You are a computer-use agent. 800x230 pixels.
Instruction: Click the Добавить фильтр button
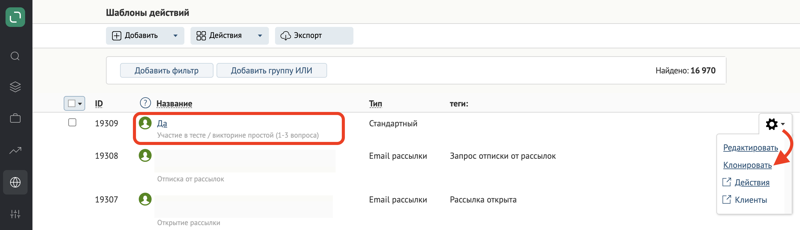[166, 70]
